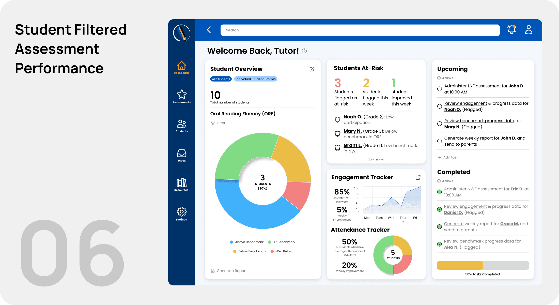Viewport: 559px width, 305px height.
Task: Mark Review engagement Noah O. task complete
Action: coord(440,106)
